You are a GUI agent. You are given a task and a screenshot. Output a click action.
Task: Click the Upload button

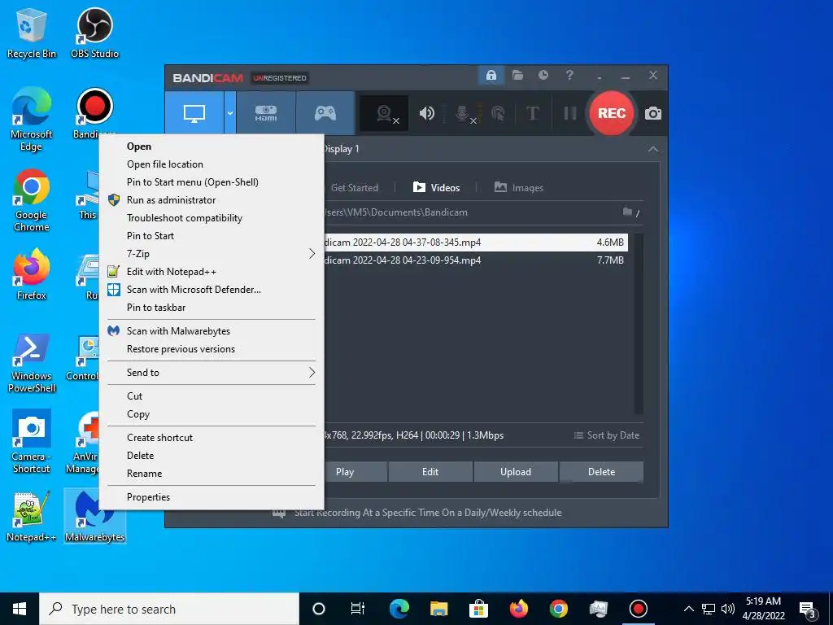pos(515,472)
